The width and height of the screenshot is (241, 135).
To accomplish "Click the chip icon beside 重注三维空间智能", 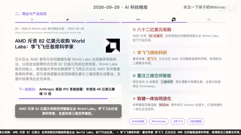I will [134, 76].
